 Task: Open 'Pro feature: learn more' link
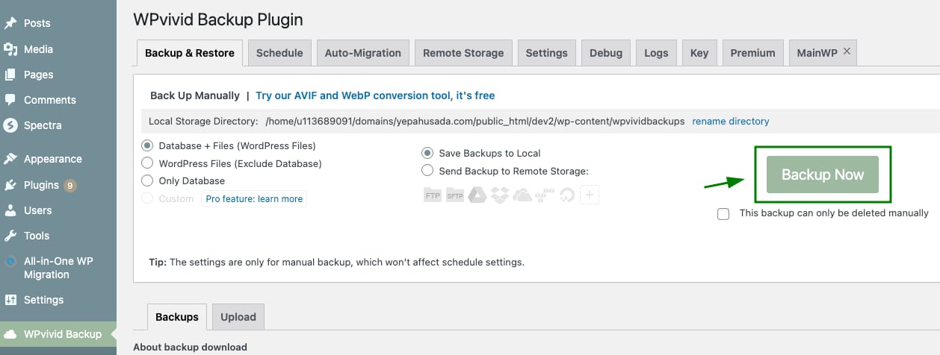(x=254, y=199)
